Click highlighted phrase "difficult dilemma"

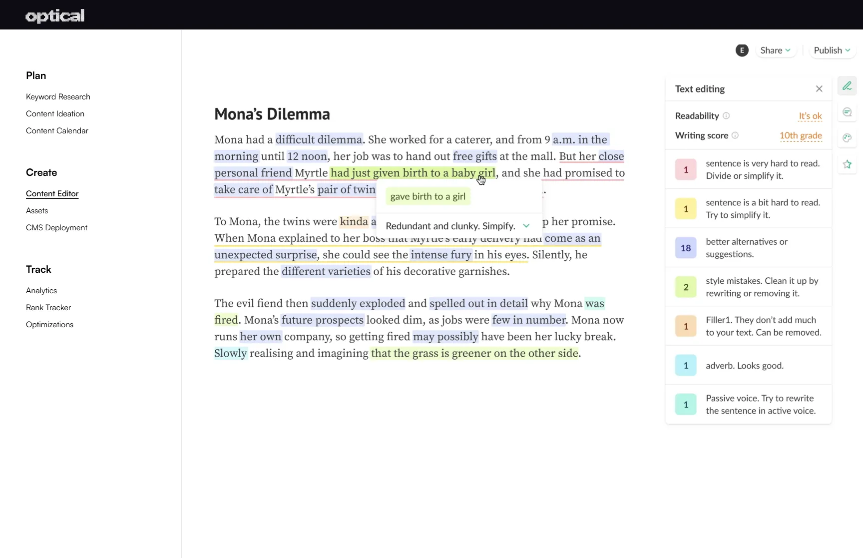point(319,140)
